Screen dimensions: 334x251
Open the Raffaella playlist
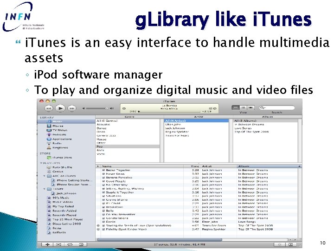pos(66,233)
